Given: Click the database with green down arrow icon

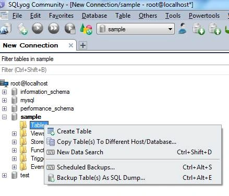Looking at the screenshot, I should pos(199,29).
